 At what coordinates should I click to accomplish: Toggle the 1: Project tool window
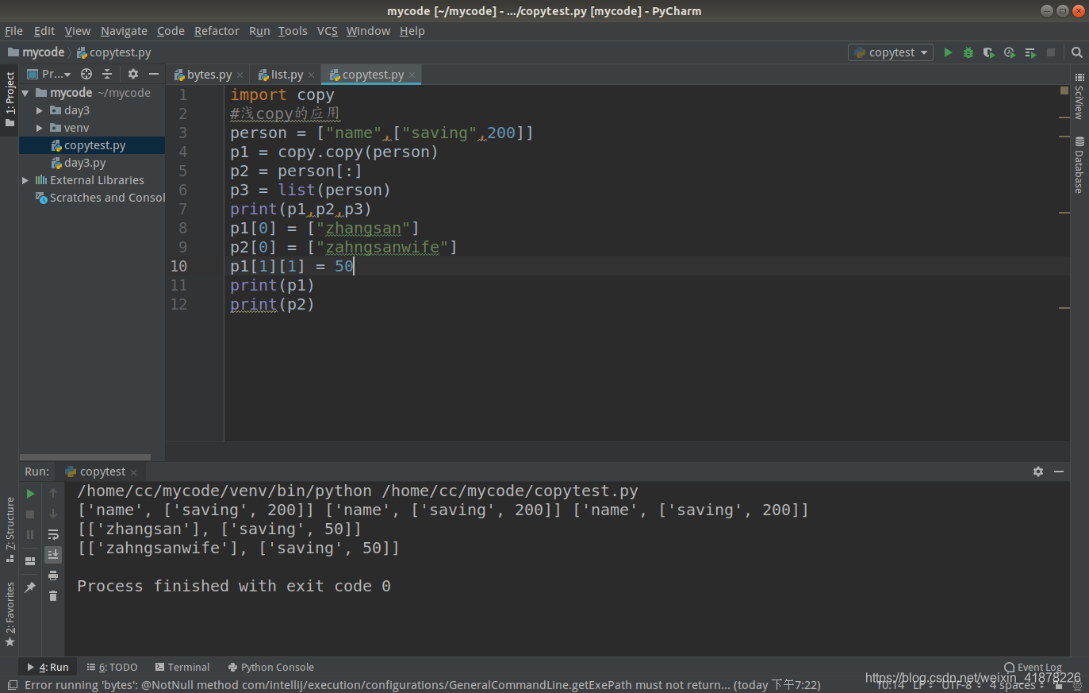click(x=10, y=102)
